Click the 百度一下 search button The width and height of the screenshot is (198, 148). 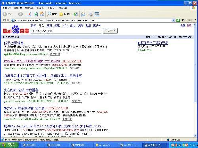(110, 31)
